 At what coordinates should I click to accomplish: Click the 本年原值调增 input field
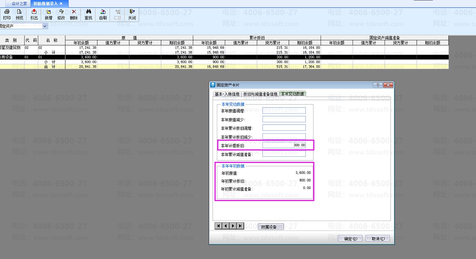[284, 110]
